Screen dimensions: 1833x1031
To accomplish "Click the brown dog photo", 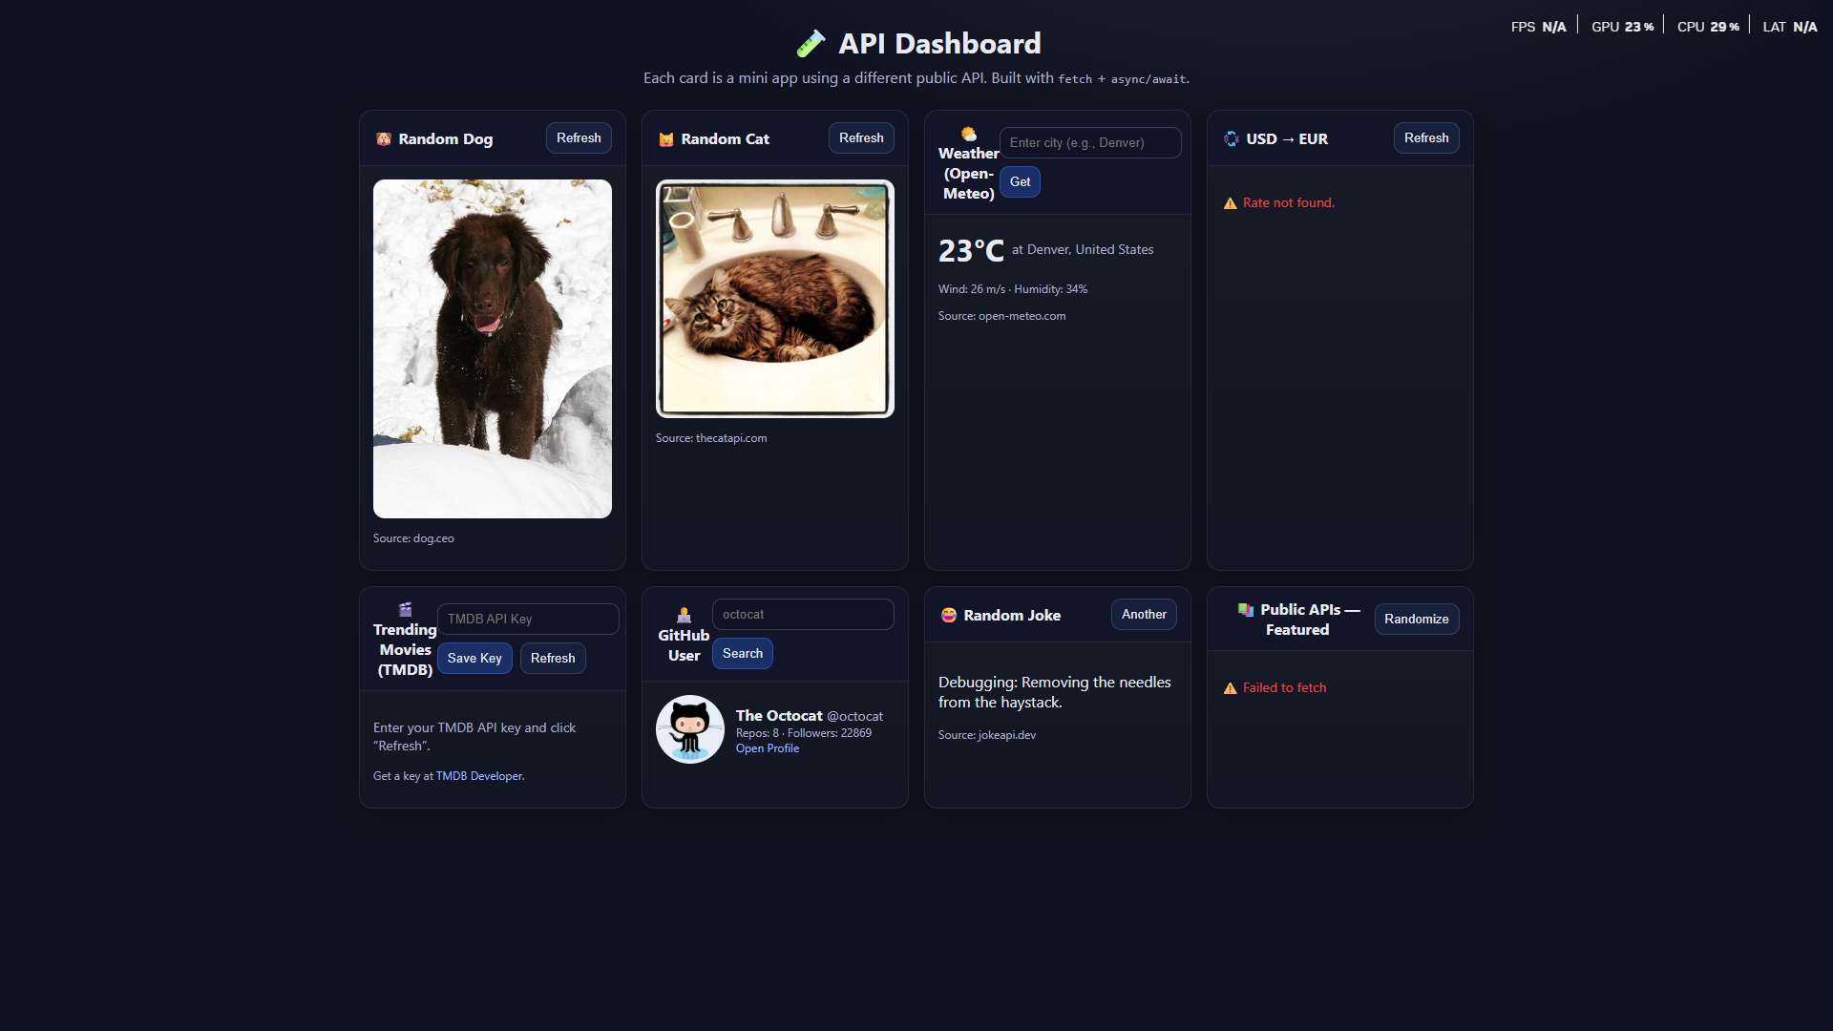I will pos(493,349).
